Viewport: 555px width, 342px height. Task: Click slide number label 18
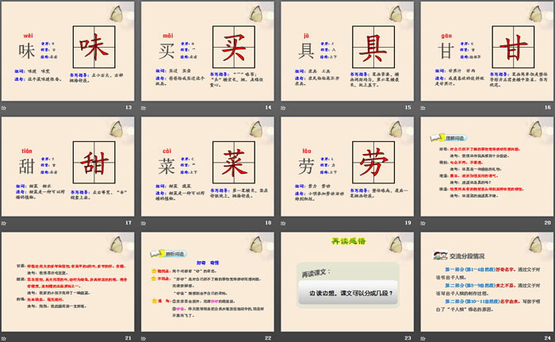(268, 222)
